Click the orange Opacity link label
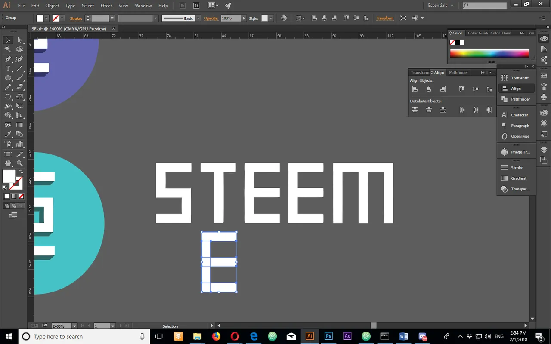The height and width of the screenshot is (344, 551). (211, 18)
